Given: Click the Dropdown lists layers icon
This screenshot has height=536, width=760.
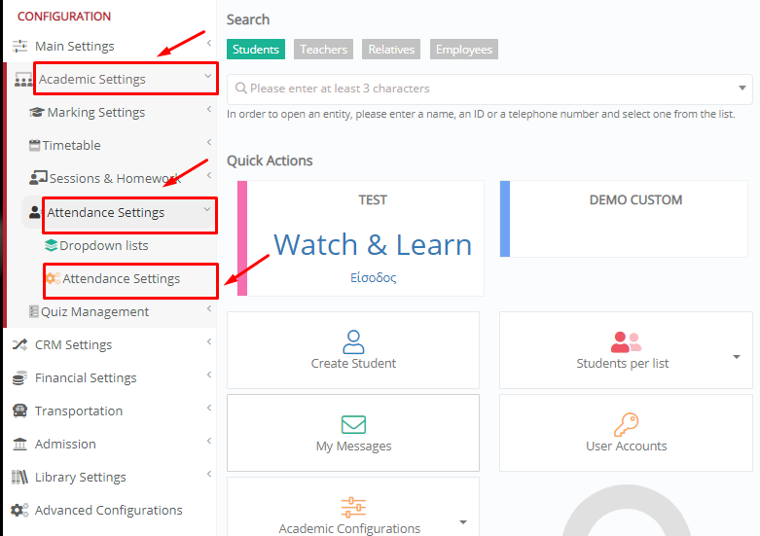Looking at the screenshot, I should [x=51, y=245].
